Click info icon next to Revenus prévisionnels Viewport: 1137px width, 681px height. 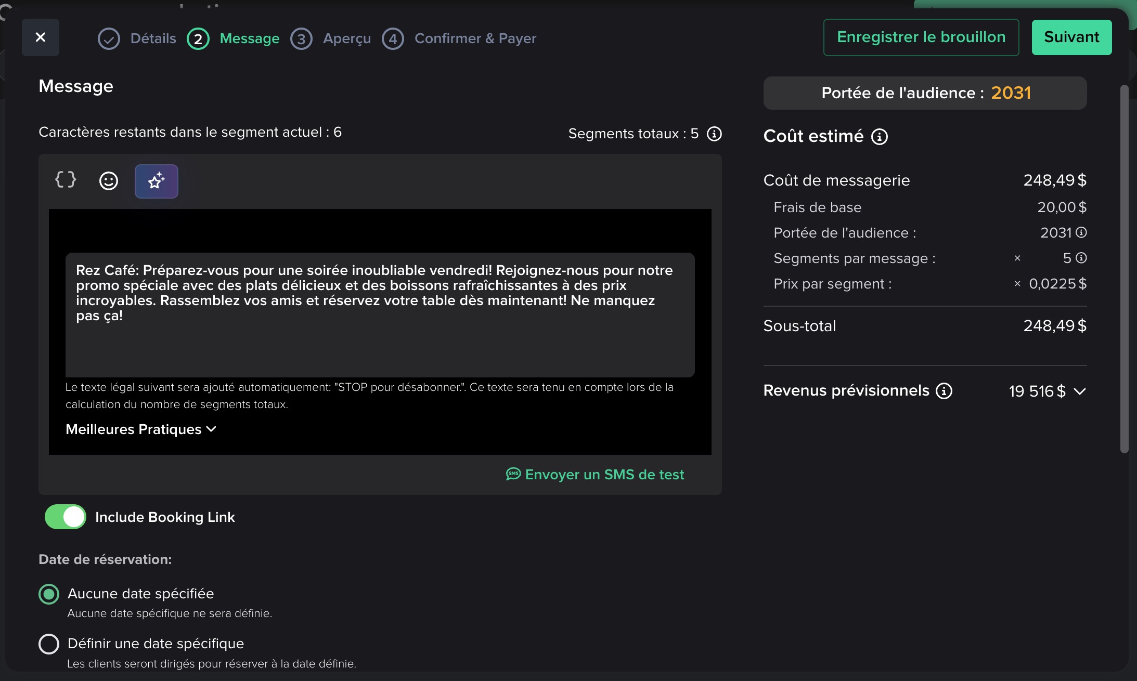[x=944, y=391]
